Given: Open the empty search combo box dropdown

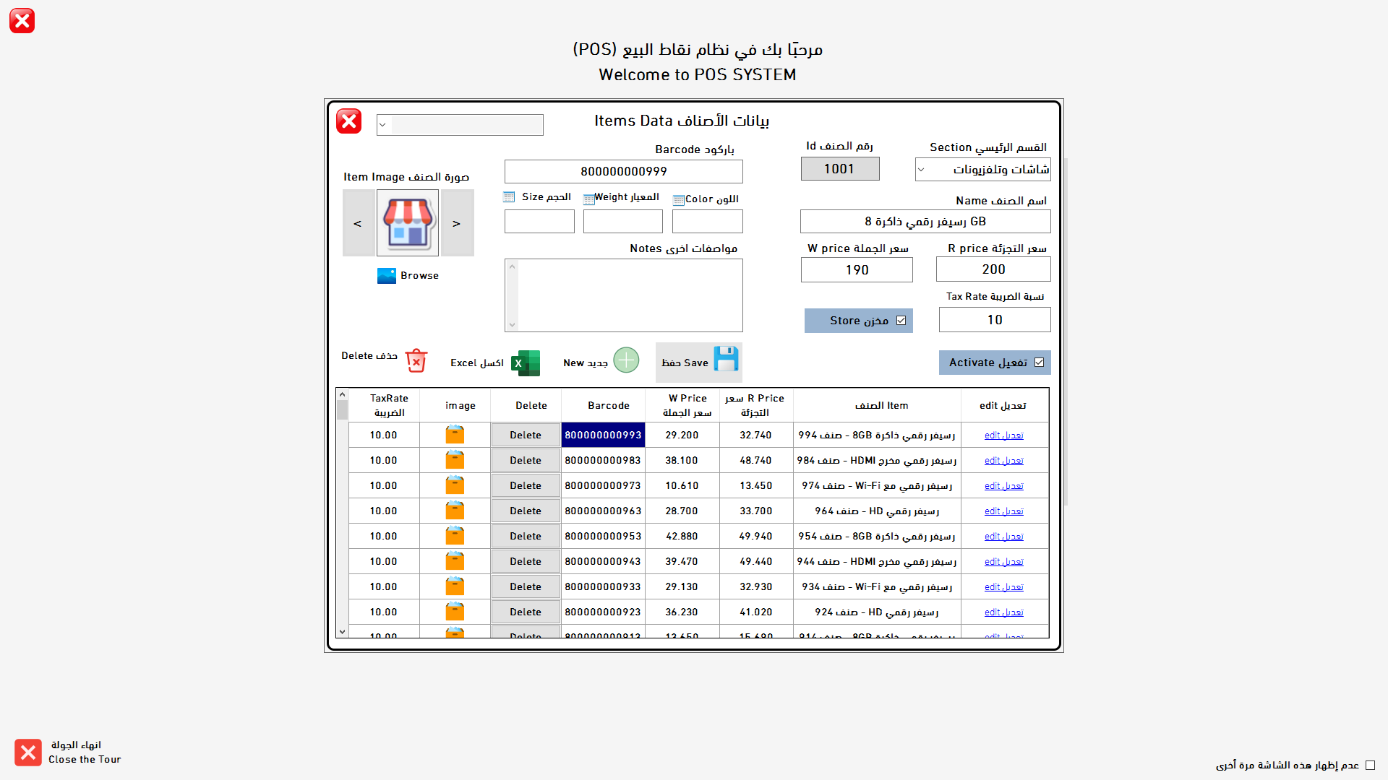Looking at the screenshot, I should point(383,124).
